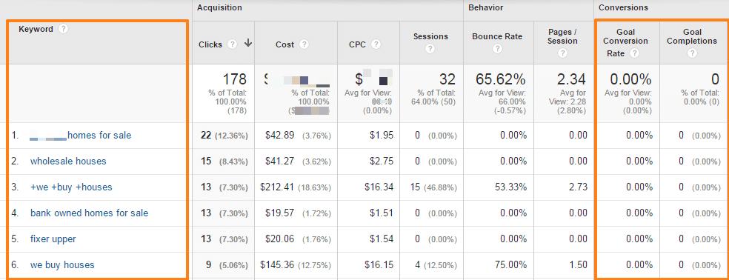Click the total clicks value 178

(234, 79)
